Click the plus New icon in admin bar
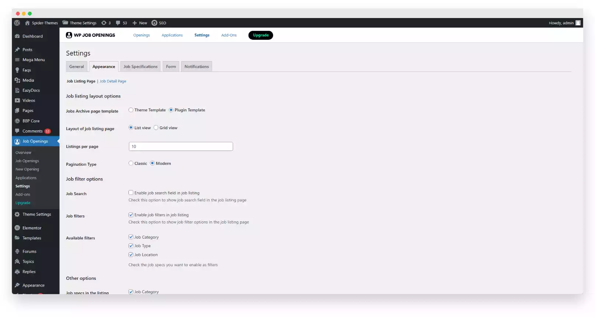The width and height of the screenshot is (595, 317). pos(134,23)
